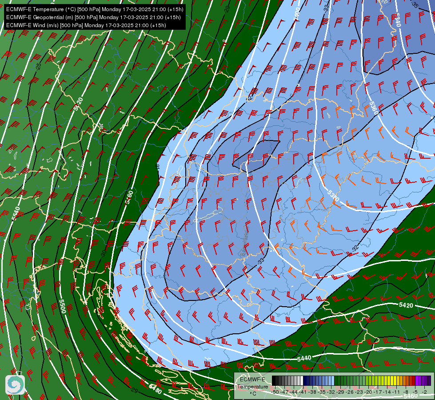This screenshot has height=400, width=435.
Task: Click the -44 value on temperature legend
Action: tap(294, 392)
